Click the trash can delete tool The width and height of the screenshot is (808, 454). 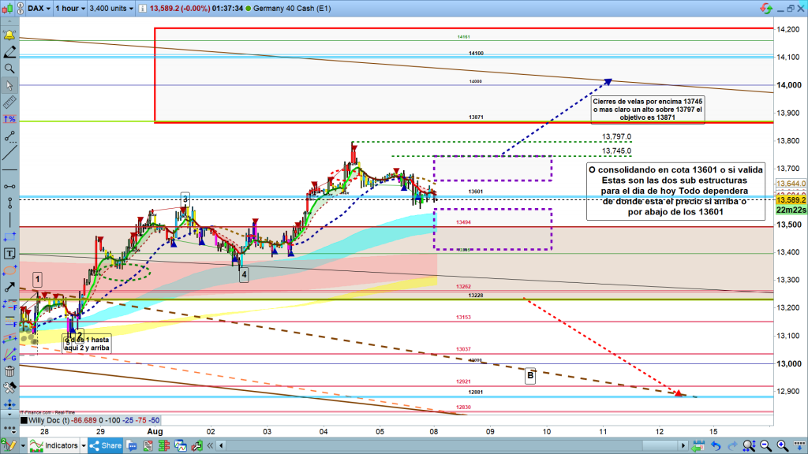[9, 371]
